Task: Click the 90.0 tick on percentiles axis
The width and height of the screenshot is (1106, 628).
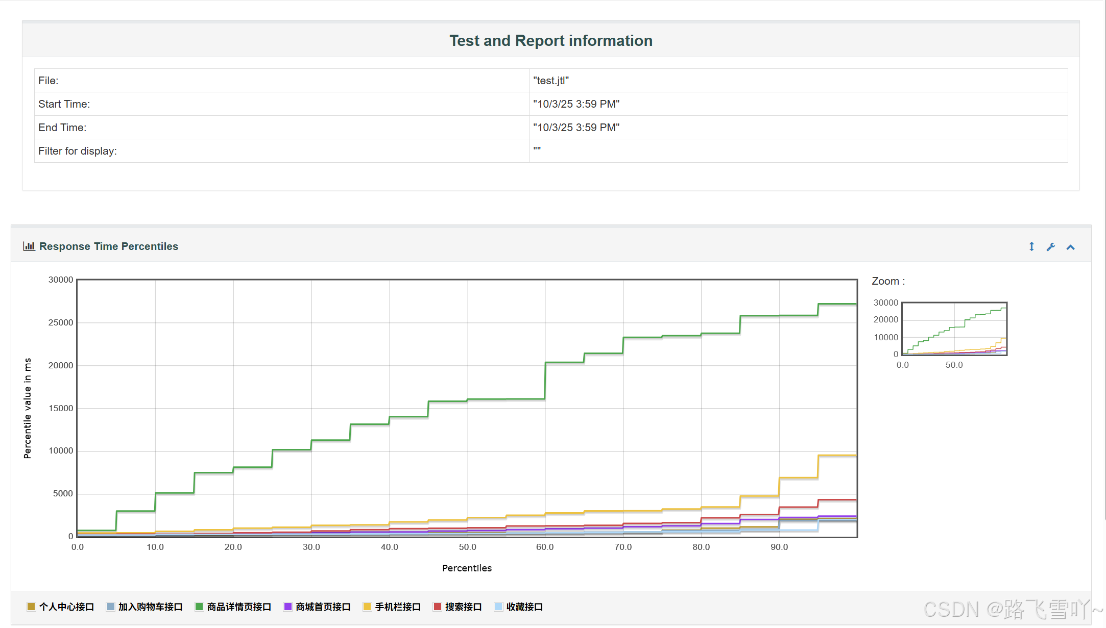Action: pos(779,547)
